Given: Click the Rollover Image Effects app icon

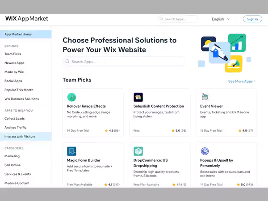Looking at the screenshot, I should click(x=71, y=97).
